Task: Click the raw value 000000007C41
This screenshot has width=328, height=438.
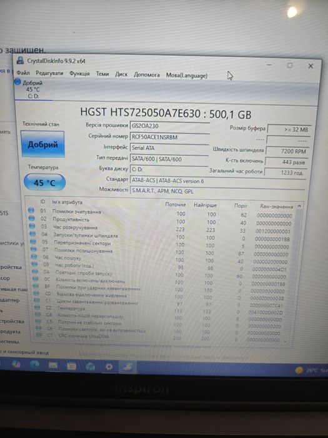Action: click(x=266, y=305)
